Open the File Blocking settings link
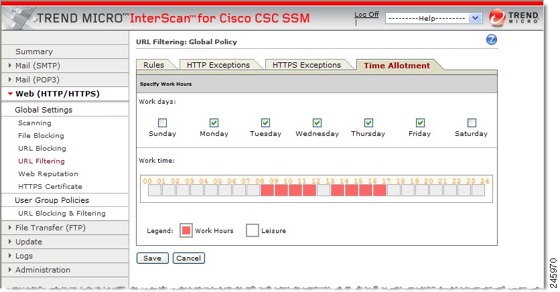Image resolution: width=560 pixels, height=292 pixels. point(41,136)
